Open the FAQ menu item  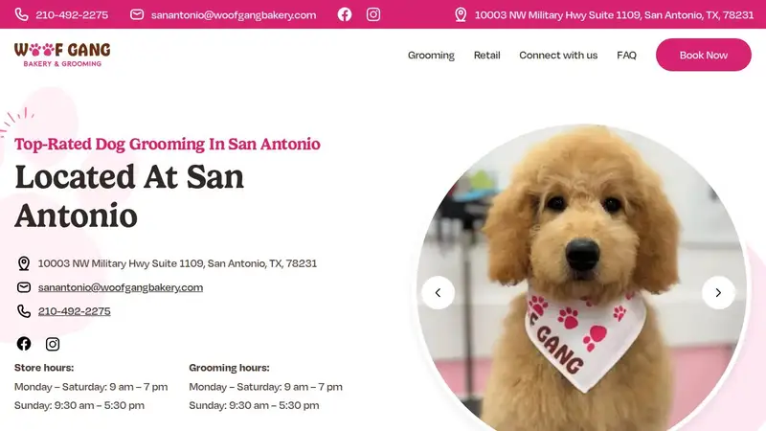click(x=626, y=56)
